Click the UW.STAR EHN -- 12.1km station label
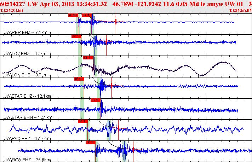Viewport: 252px width, 162px height. click(x=28, y=117)
